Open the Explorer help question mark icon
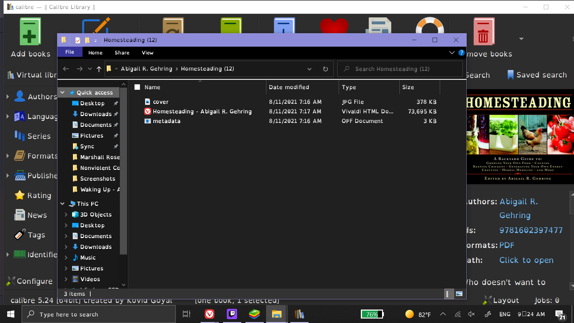This screenshot has height=323, width=574. [x=462, y=53]
